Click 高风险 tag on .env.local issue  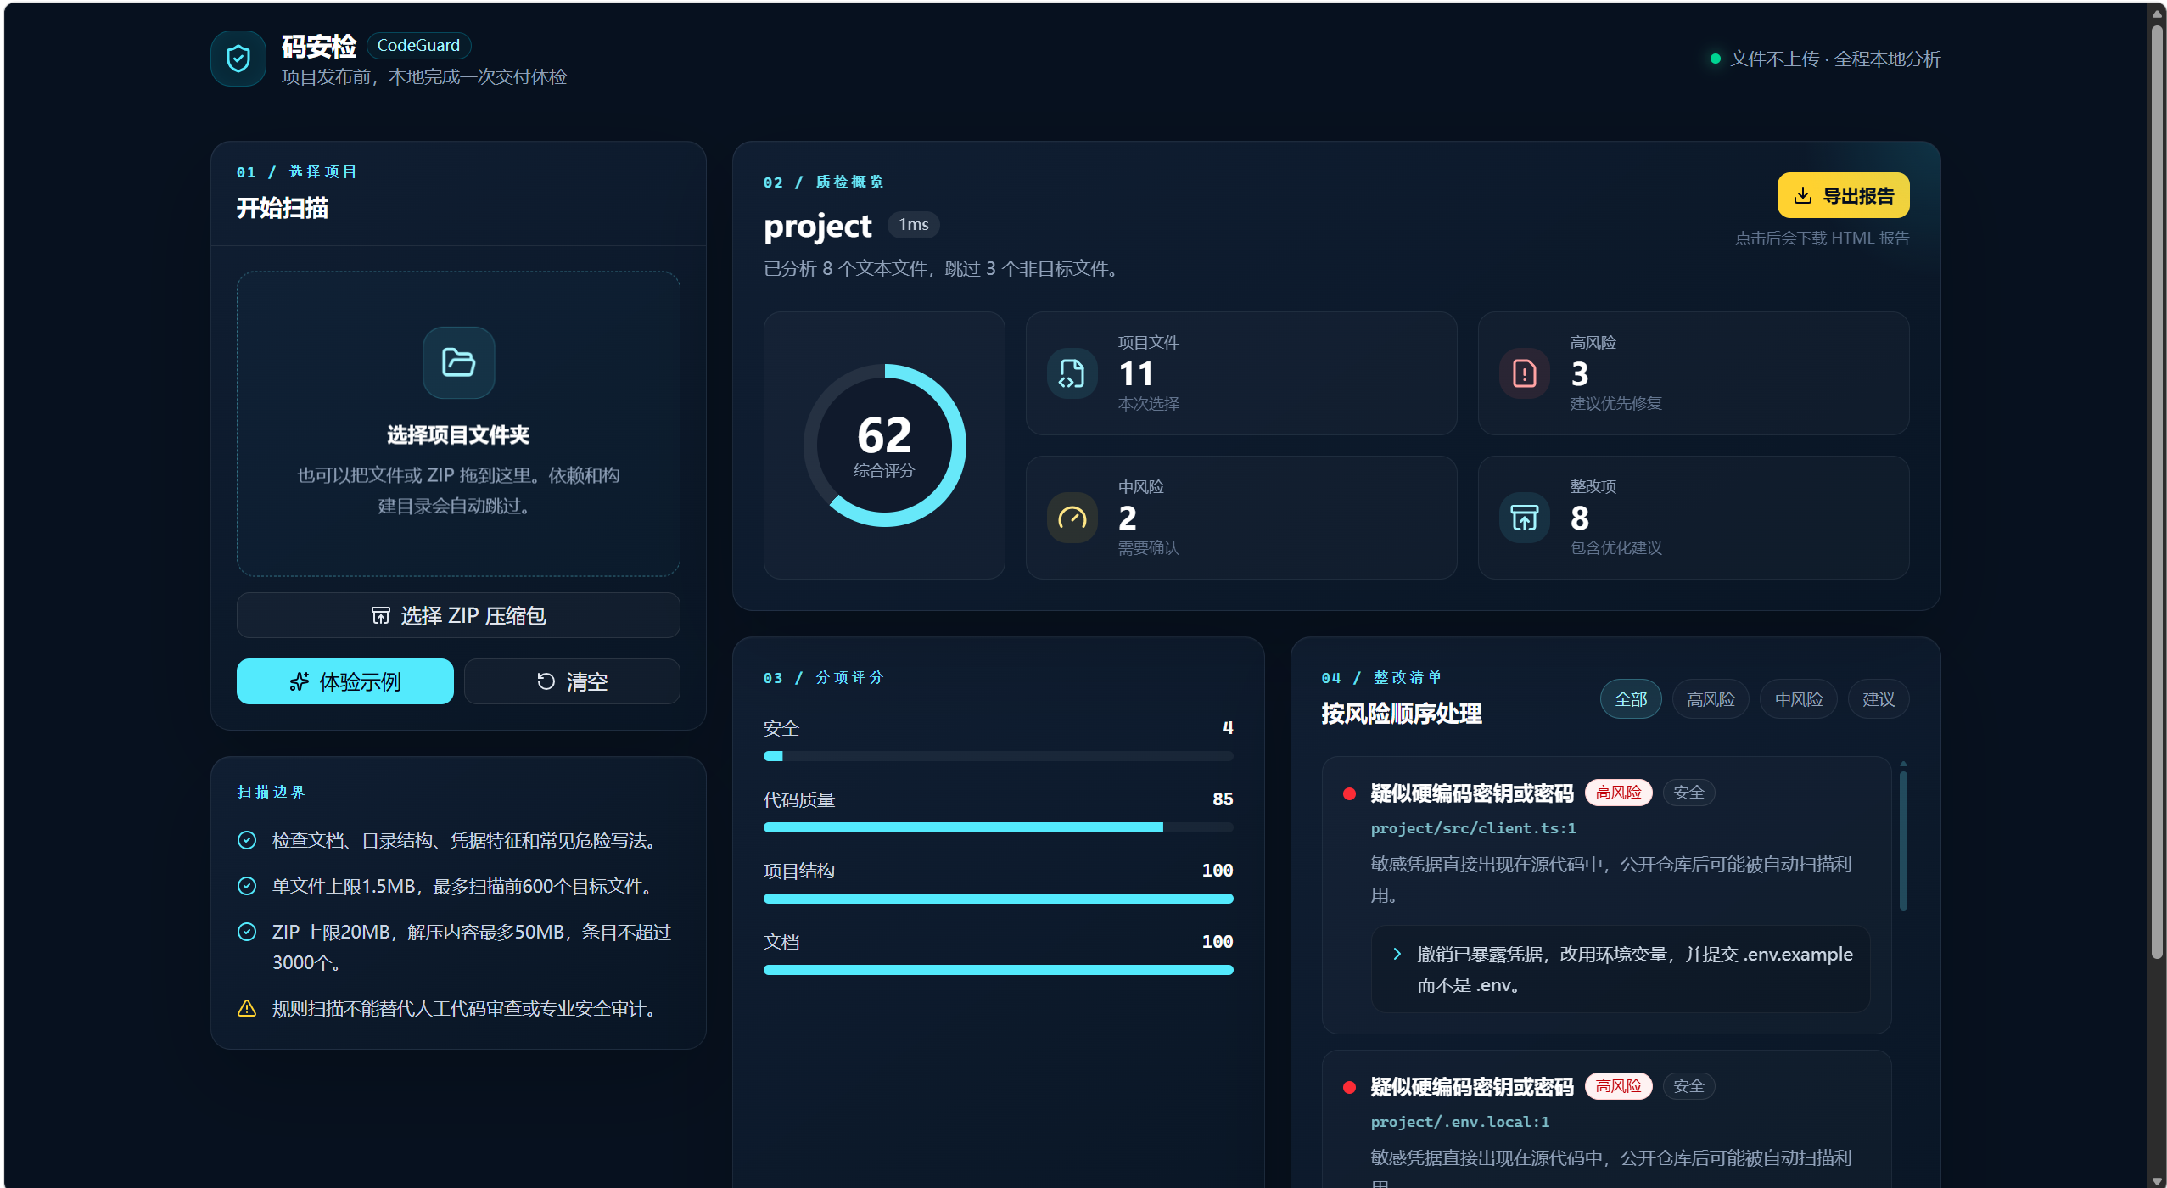[x=1618, y=1085]
